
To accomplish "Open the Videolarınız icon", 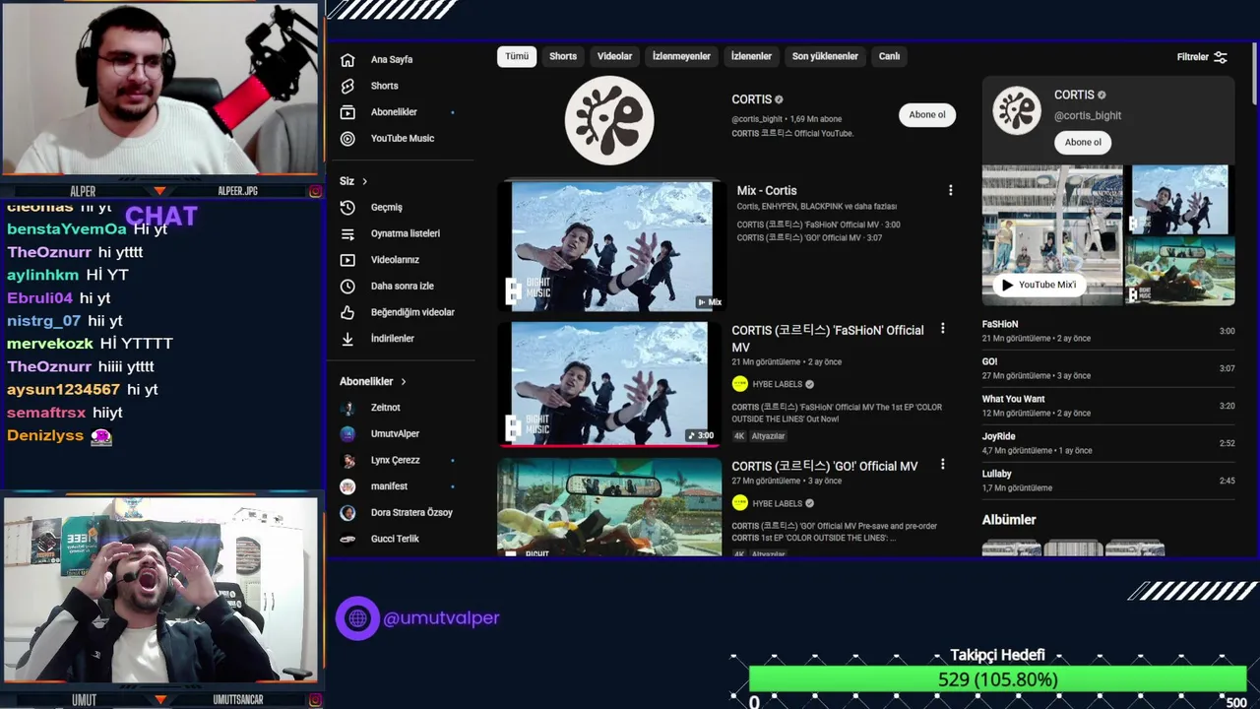I will click(x=347, y=260).
